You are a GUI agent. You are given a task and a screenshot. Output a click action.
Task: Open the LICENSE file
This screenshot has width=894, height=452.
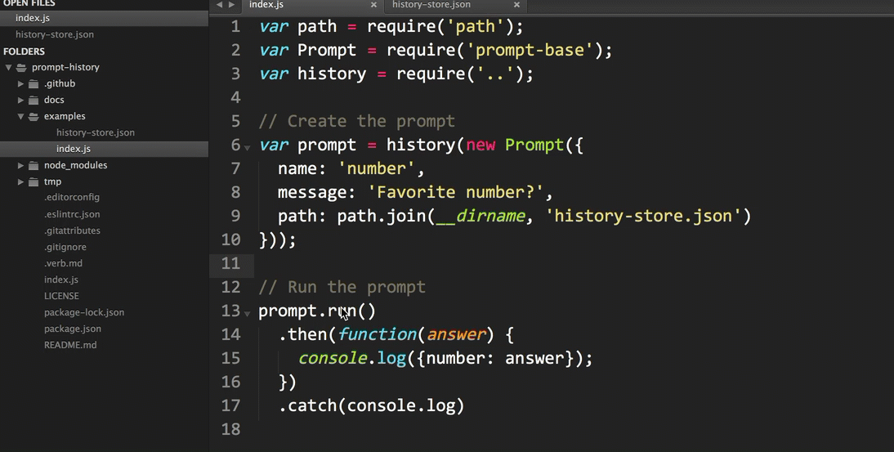(61, 297)
